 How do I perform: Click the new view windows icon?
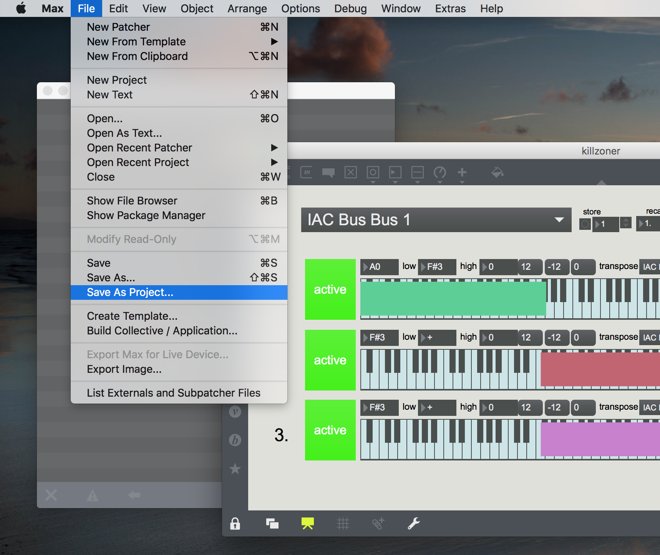272,523
